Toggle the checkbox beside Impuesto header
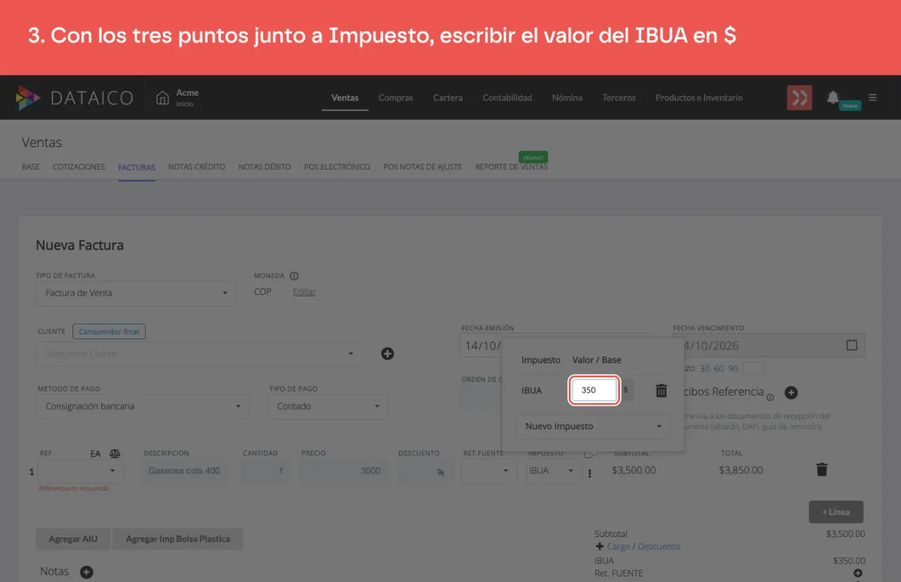Image resolution: width=901 pixels, height=582 pixels. (588, 453)
